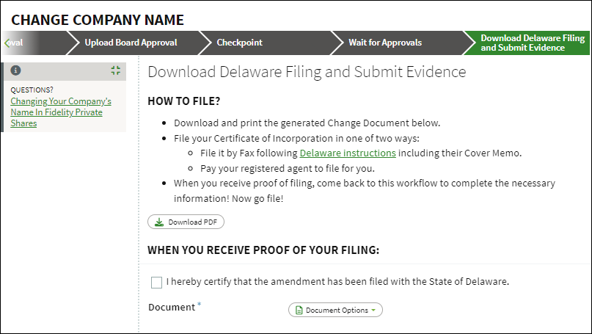Go to the Upload Board Approval step
Image resolution: width=592 pixels, height=334 pixels.
point(131,43)
